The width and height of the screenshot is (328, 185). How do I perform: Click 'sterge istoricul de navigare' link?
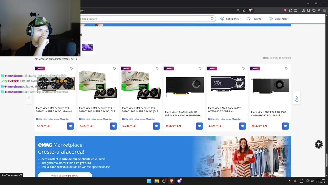[277, 58]
